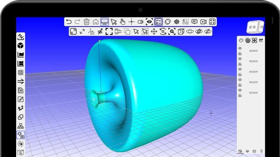This screenshot has height=157, width=280.
Task: Click the screen touch icon at sidebar bottom
Action: (21, 153)
